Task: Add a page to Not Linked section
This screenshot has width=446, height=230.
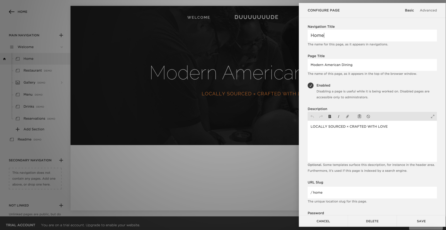Action: pos(61,205)
